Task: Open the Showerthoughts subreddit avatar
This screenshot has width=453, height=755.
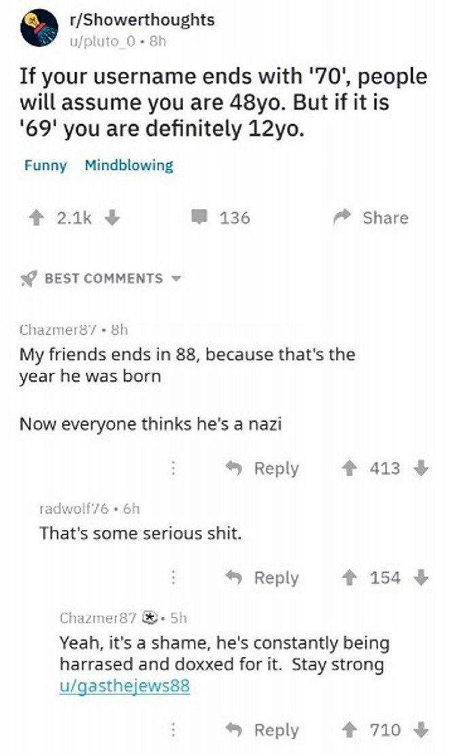Action: 39,28
